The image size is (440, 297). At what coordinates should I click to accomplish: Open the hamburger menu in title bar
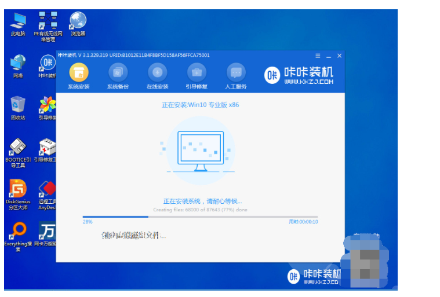point(318,56)
